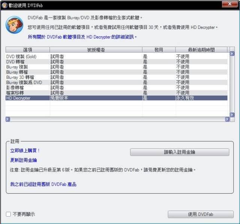
Task: Click the 被授權者 column header
Action: 96,50
